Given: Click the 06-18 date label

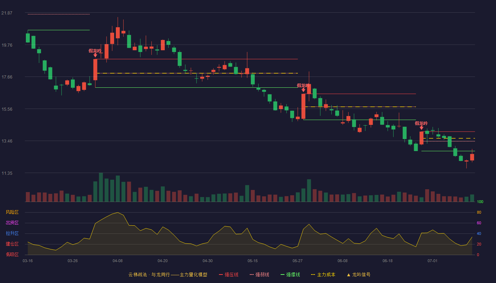Looking at the screenshot, I should (388, 261).
